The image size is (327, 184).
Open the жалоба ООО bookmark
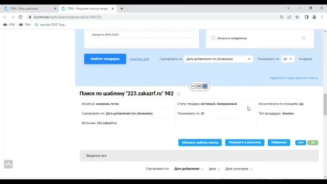coord(51,25)
